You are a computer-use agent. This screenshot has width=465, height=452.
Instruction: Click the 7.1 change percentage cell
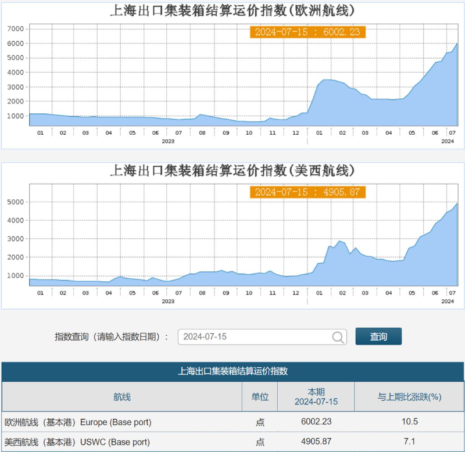[409, 442]
